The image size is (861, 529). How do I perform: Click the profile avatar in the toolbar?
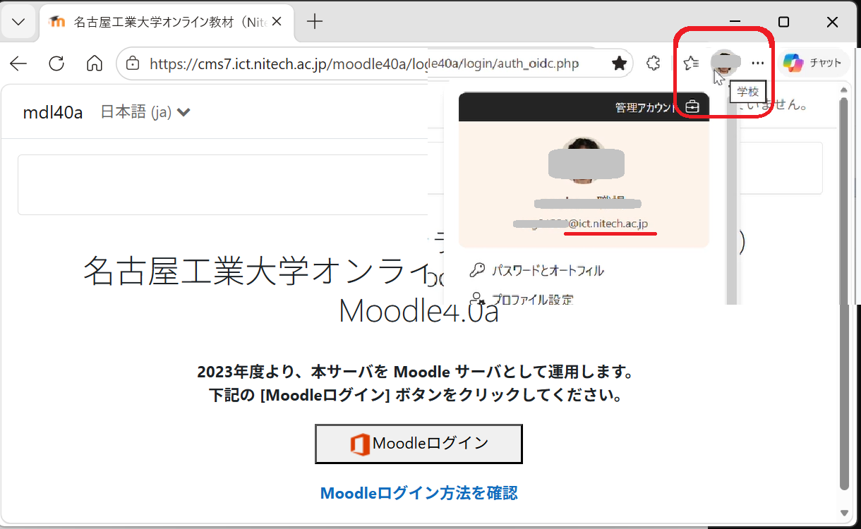coord(726,63)
